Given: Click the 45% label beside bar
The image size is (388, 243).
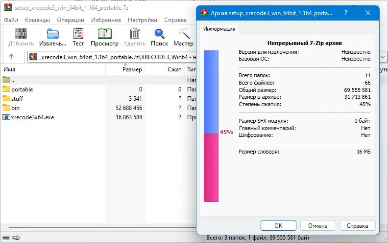Looking at the screenshot, I should 226,132.
